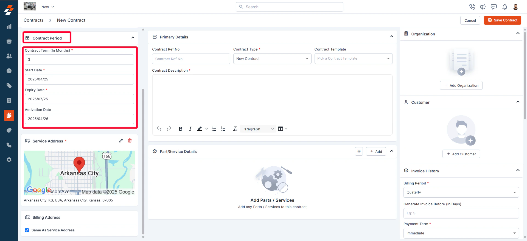Screen dimensions: 527x241
Task: Click the Contract Description text area
Action: 272,98
